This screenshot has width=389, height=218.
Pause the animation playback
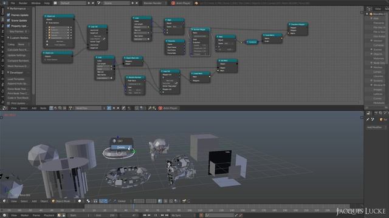point(156,216)
